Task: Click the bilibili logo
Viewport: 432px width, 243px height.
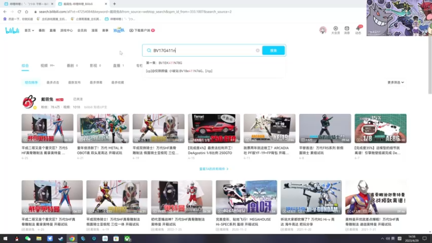Action: coord(12,30)
